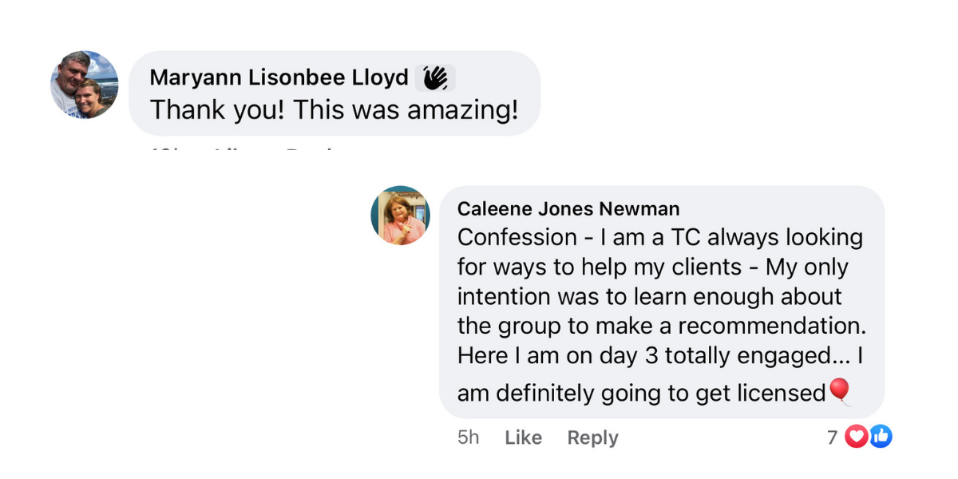Image resolution: width=958 pixels, height=479 pixels.
Task: Open Caleene Jones Newman's profile picture
Action: (x=401, y=216)
